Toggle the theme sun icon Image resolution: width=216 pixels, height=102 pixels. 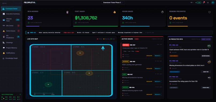click(x=208, y=2)
